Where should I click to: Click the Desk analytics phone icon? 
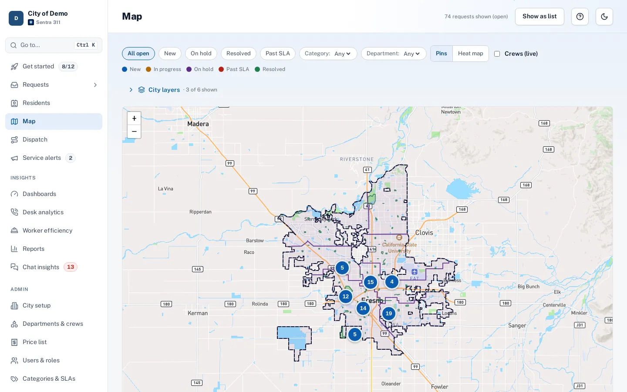[14, 213]
